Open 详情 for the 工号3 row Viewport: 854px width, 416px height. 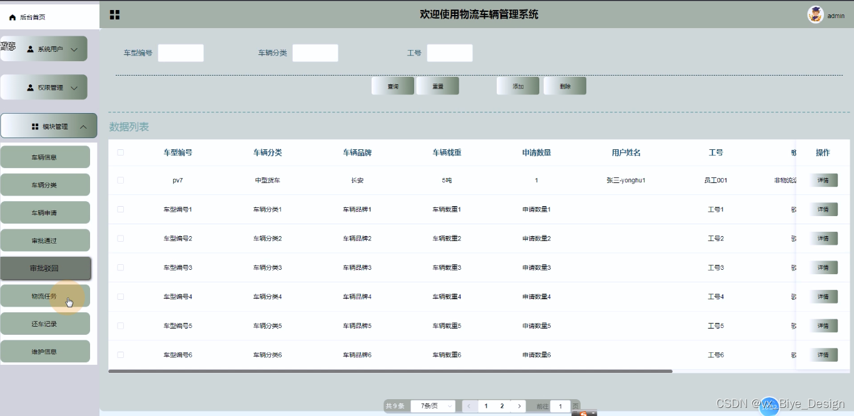coord(823,267)
